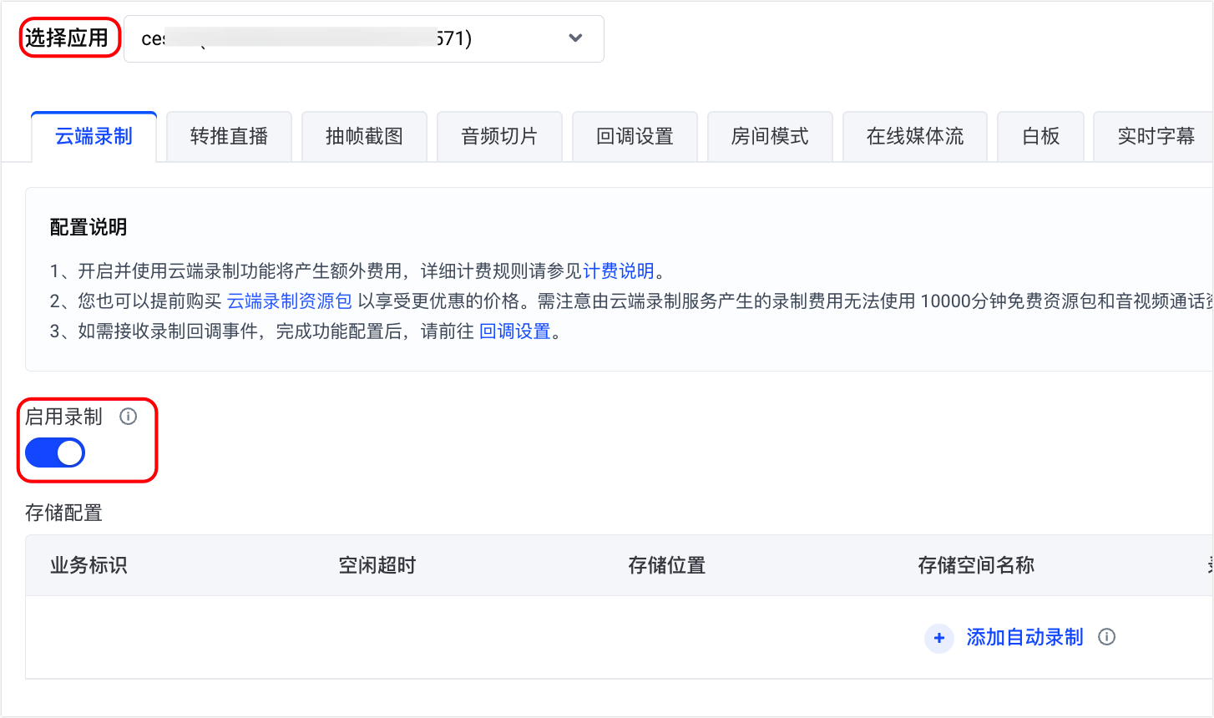Open the 房间模式 tab

(x=770, y=136)
